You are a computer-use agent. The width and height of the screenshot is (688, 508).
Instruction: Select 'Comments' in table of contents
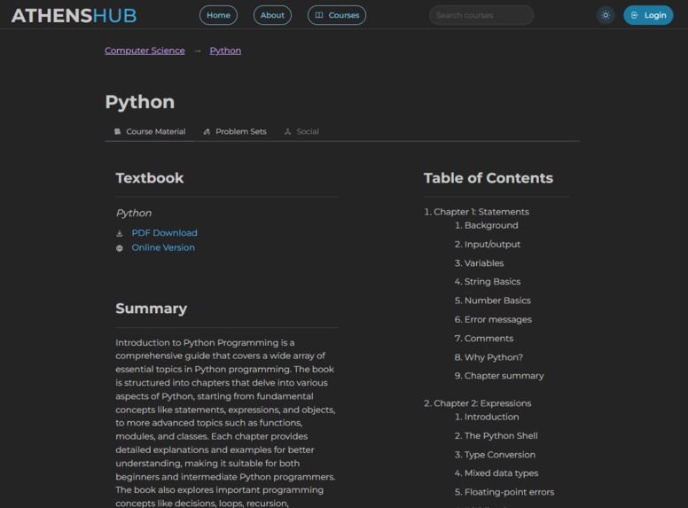489,339
